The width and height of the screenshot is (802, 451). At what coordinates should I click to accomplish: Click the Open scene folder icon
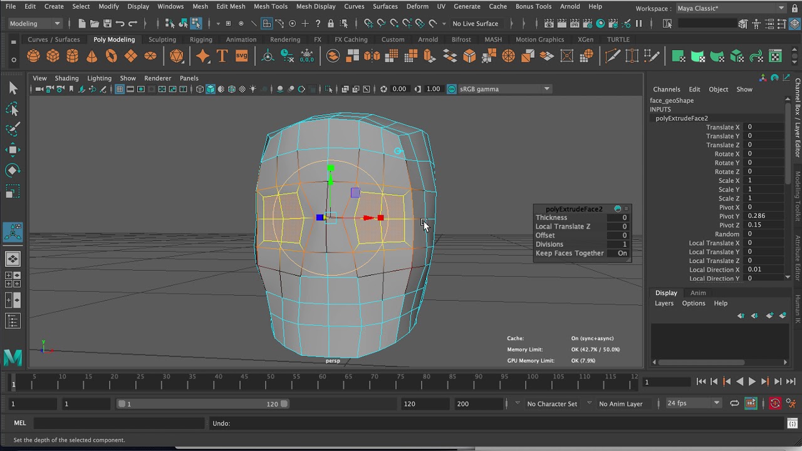[x=94, y=24]
